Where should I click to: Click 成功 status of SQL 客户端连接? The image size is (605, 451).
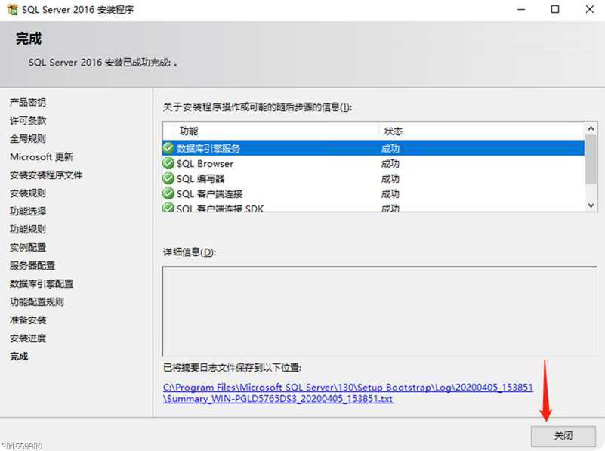click(x=390, y=193)
